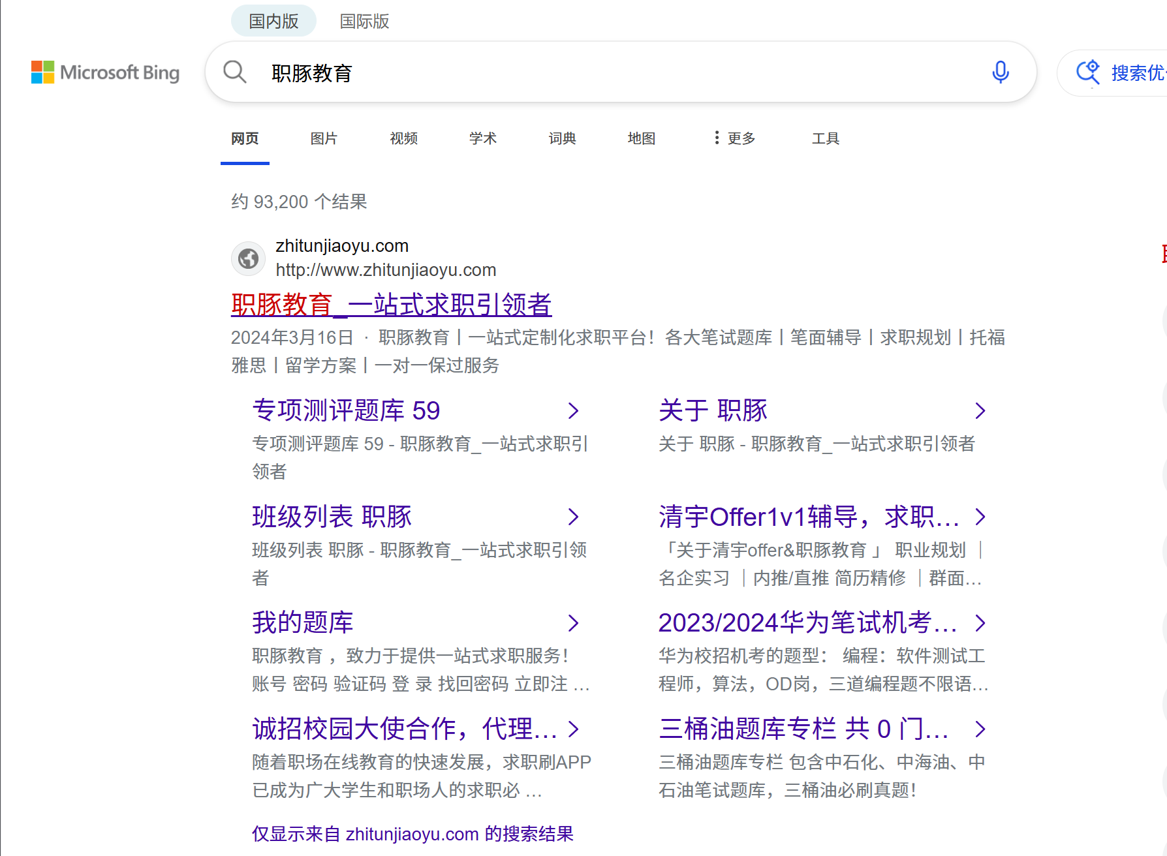Open the 更多 dropdown menu
1167x856 pixels.
[734, 138]
